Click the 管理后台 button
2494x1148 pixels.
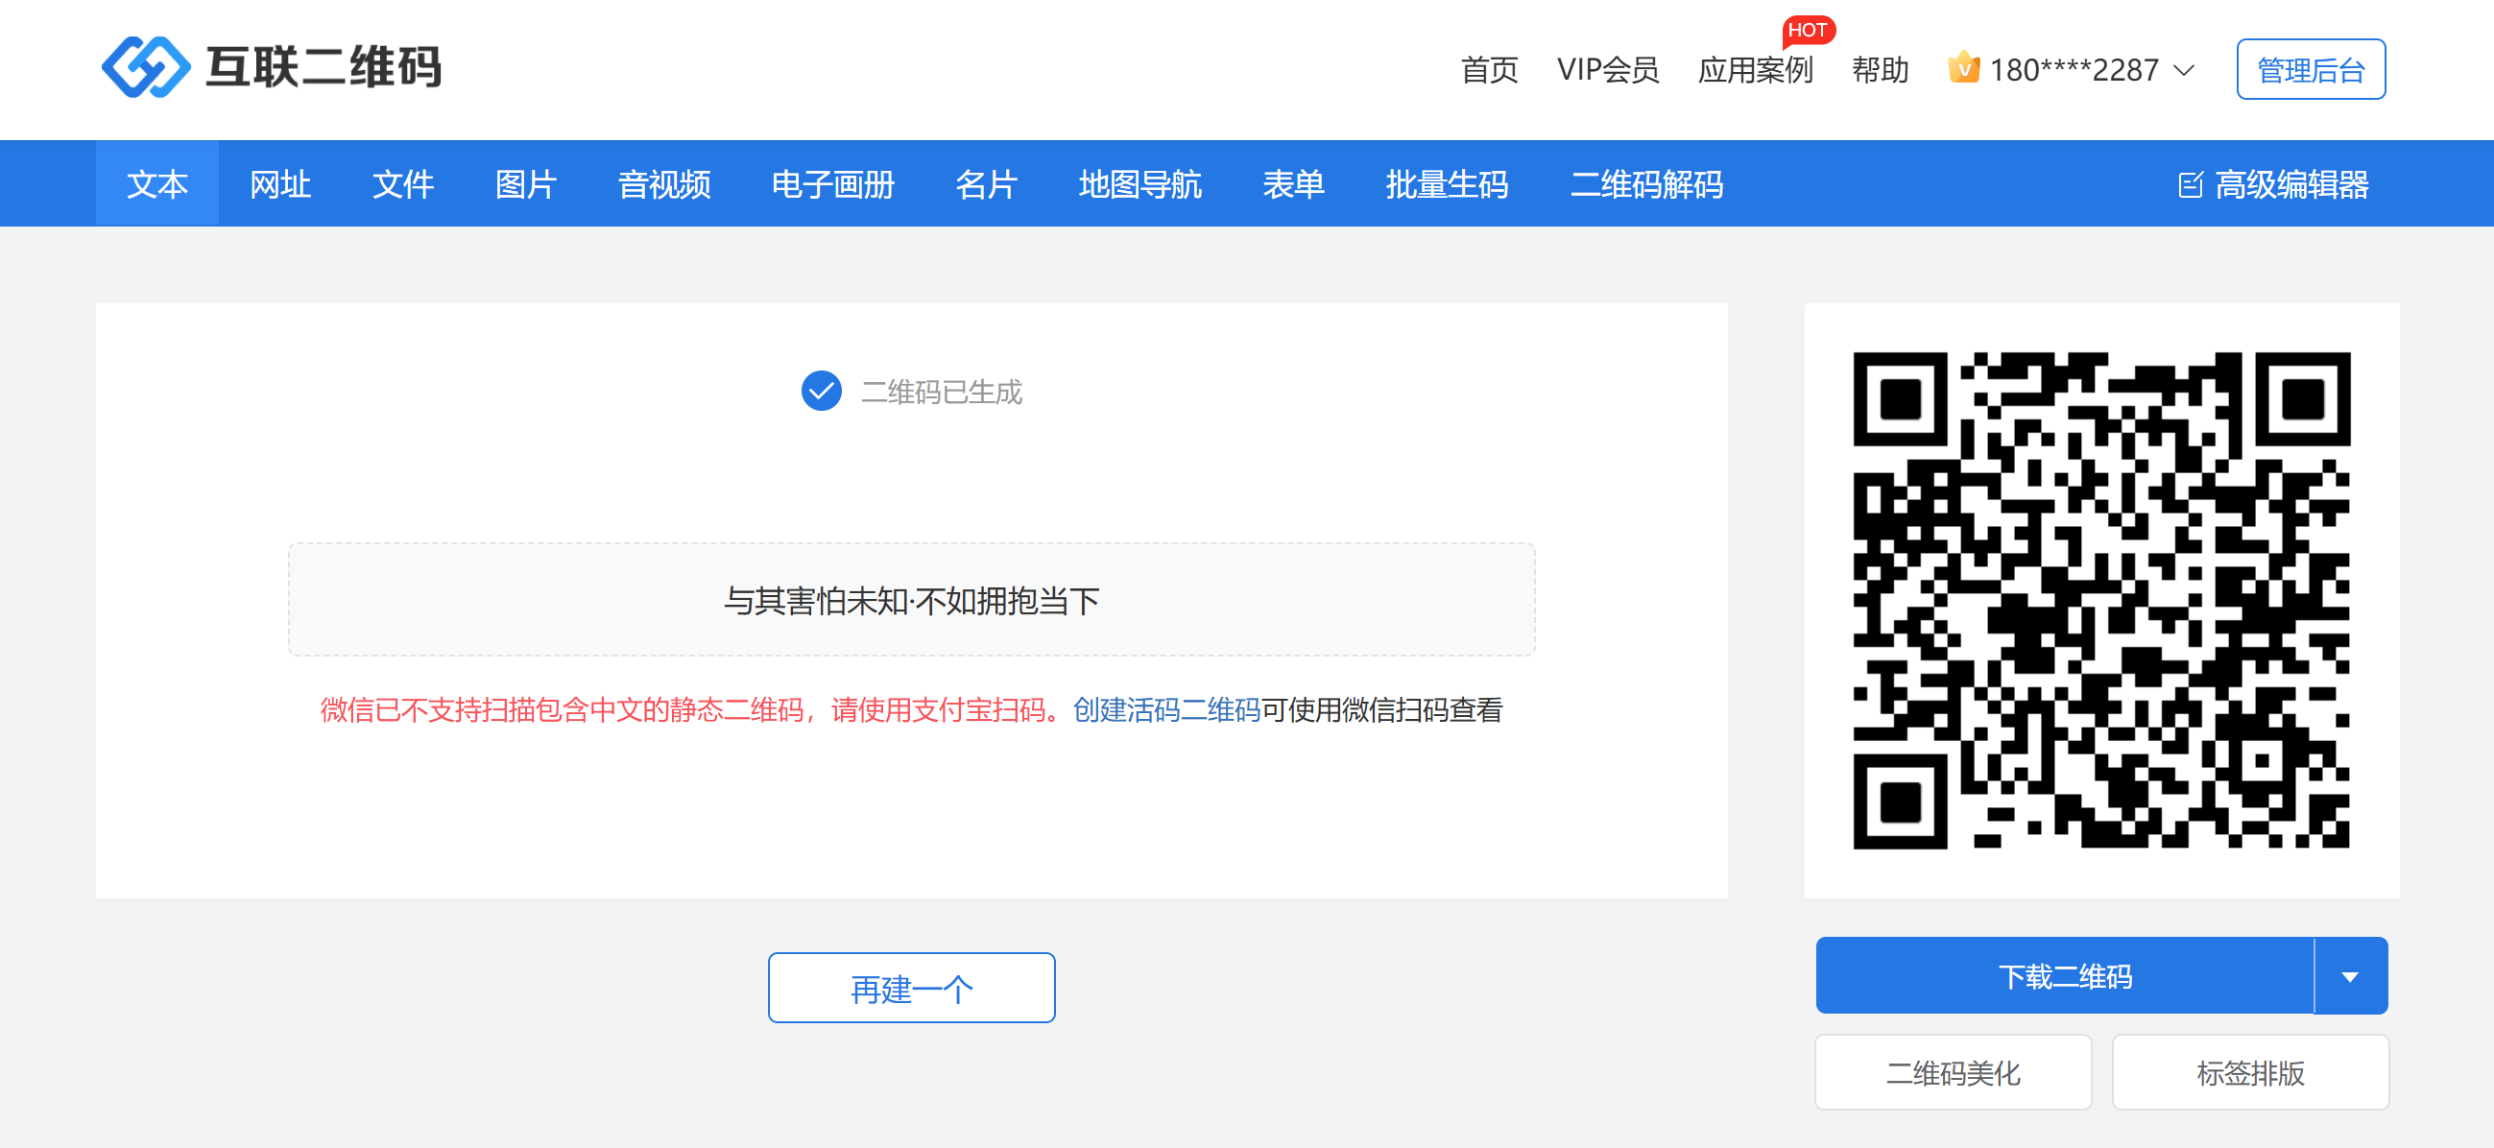click(x=2310, y=70)
